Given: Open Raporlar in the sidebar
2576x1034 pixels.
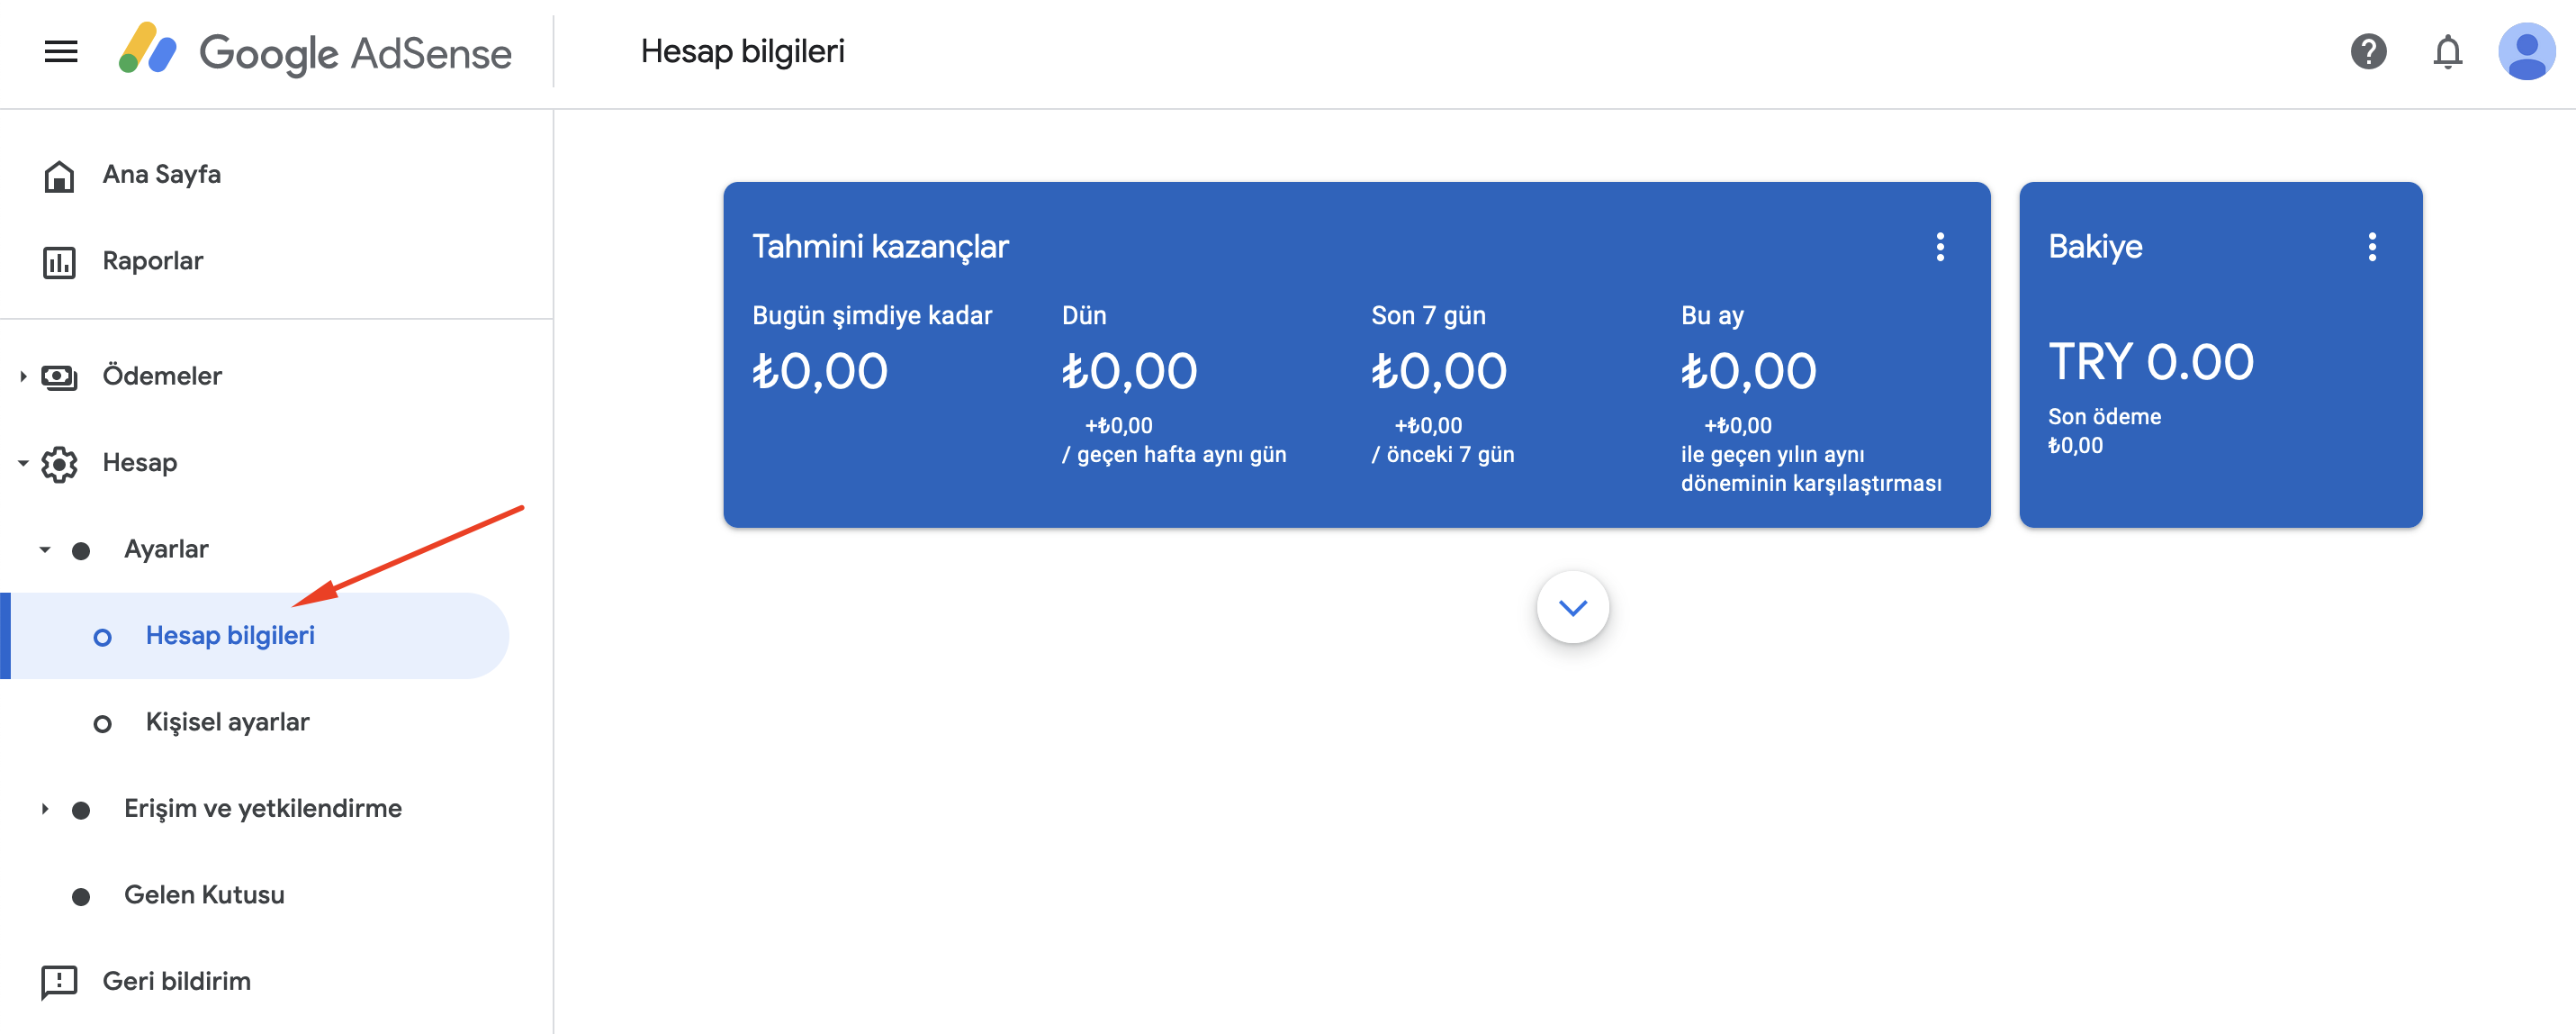Looking at the screenshot, I should pos(153,261).
